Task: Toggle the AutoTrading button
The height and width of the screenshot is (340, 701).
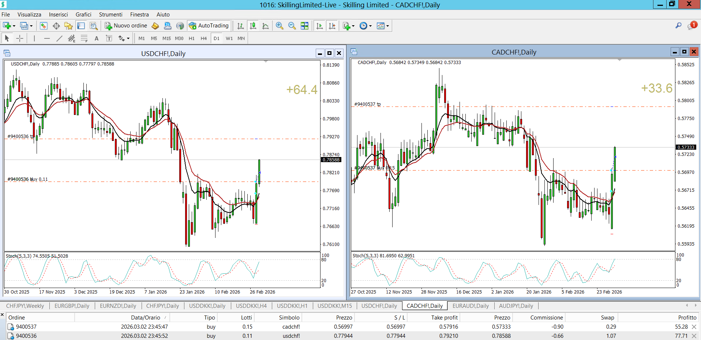Action: tap(209, 26)
